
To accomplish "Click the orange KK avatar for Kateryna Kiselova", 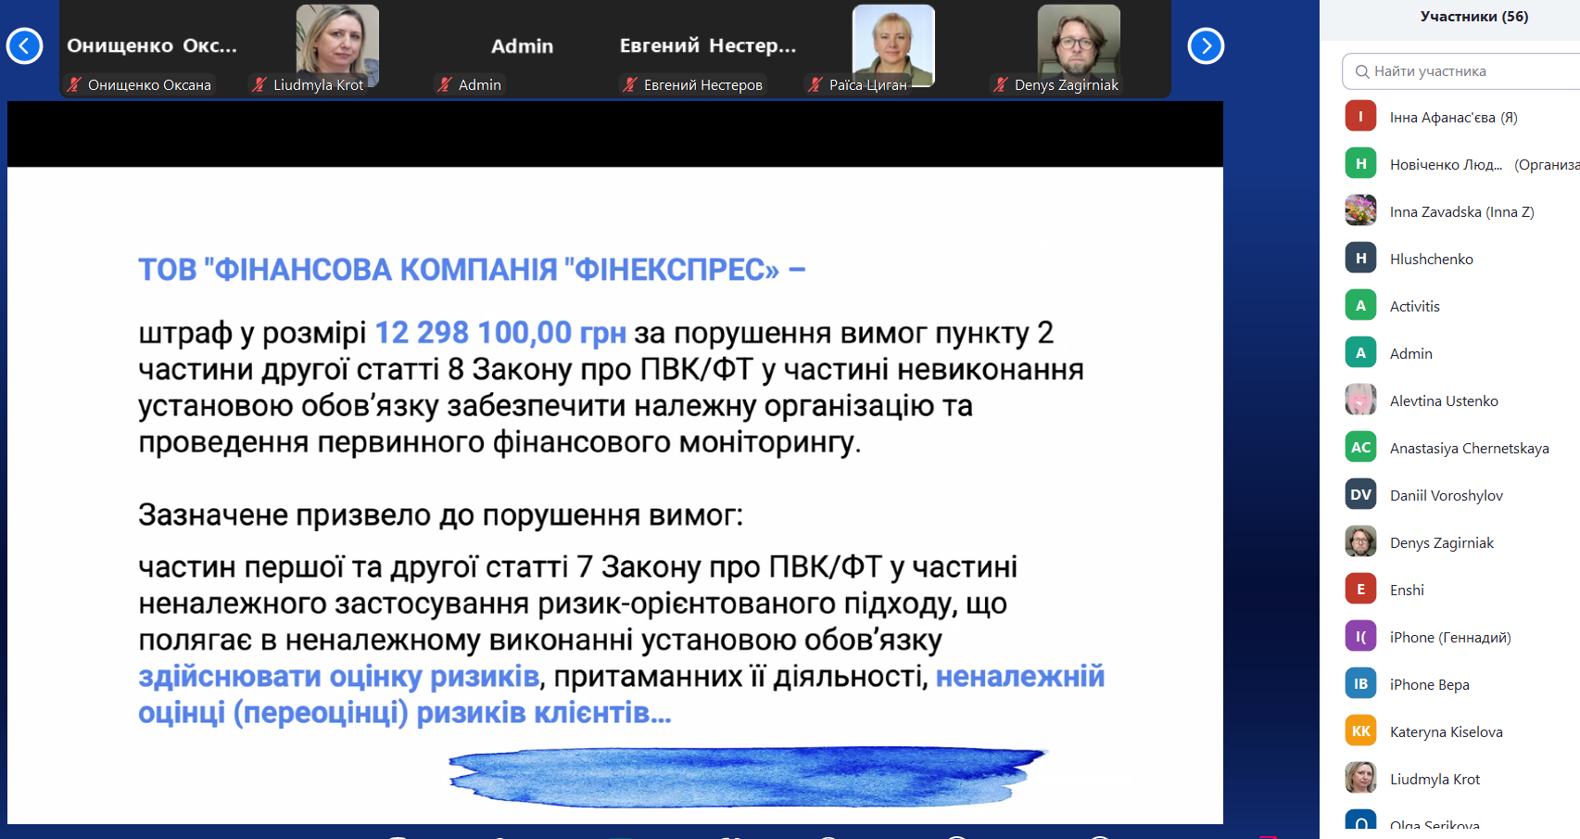I will click(1360, 731).
